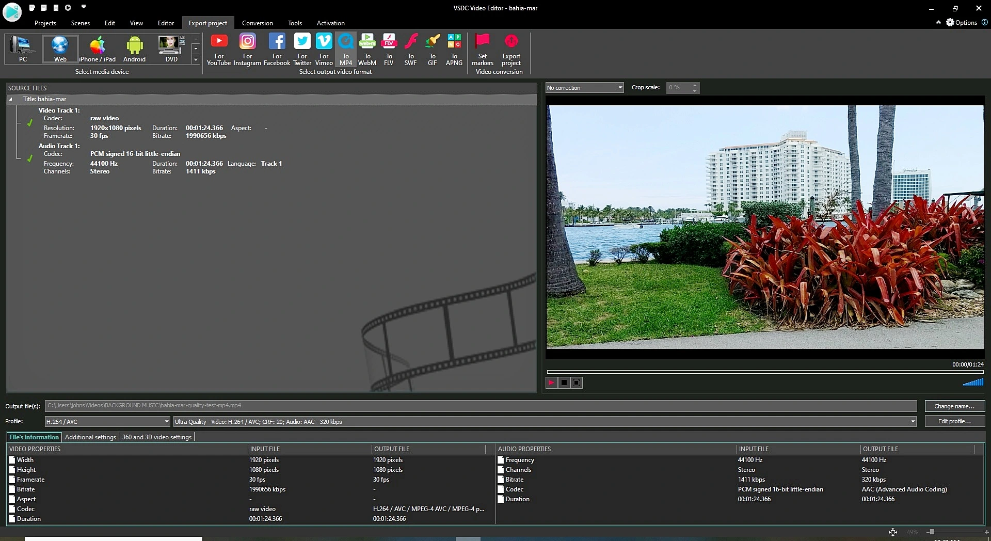Viewport: 991px width, 541px height.
Task: Open the View menu
Action: [x=136, y=23]
